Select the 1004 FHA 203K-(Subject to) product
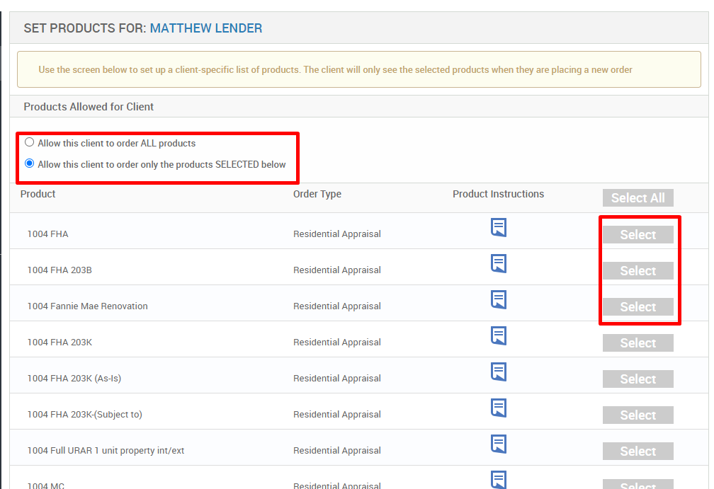Viewport: 714px width, 489px height. pos(637,415)
